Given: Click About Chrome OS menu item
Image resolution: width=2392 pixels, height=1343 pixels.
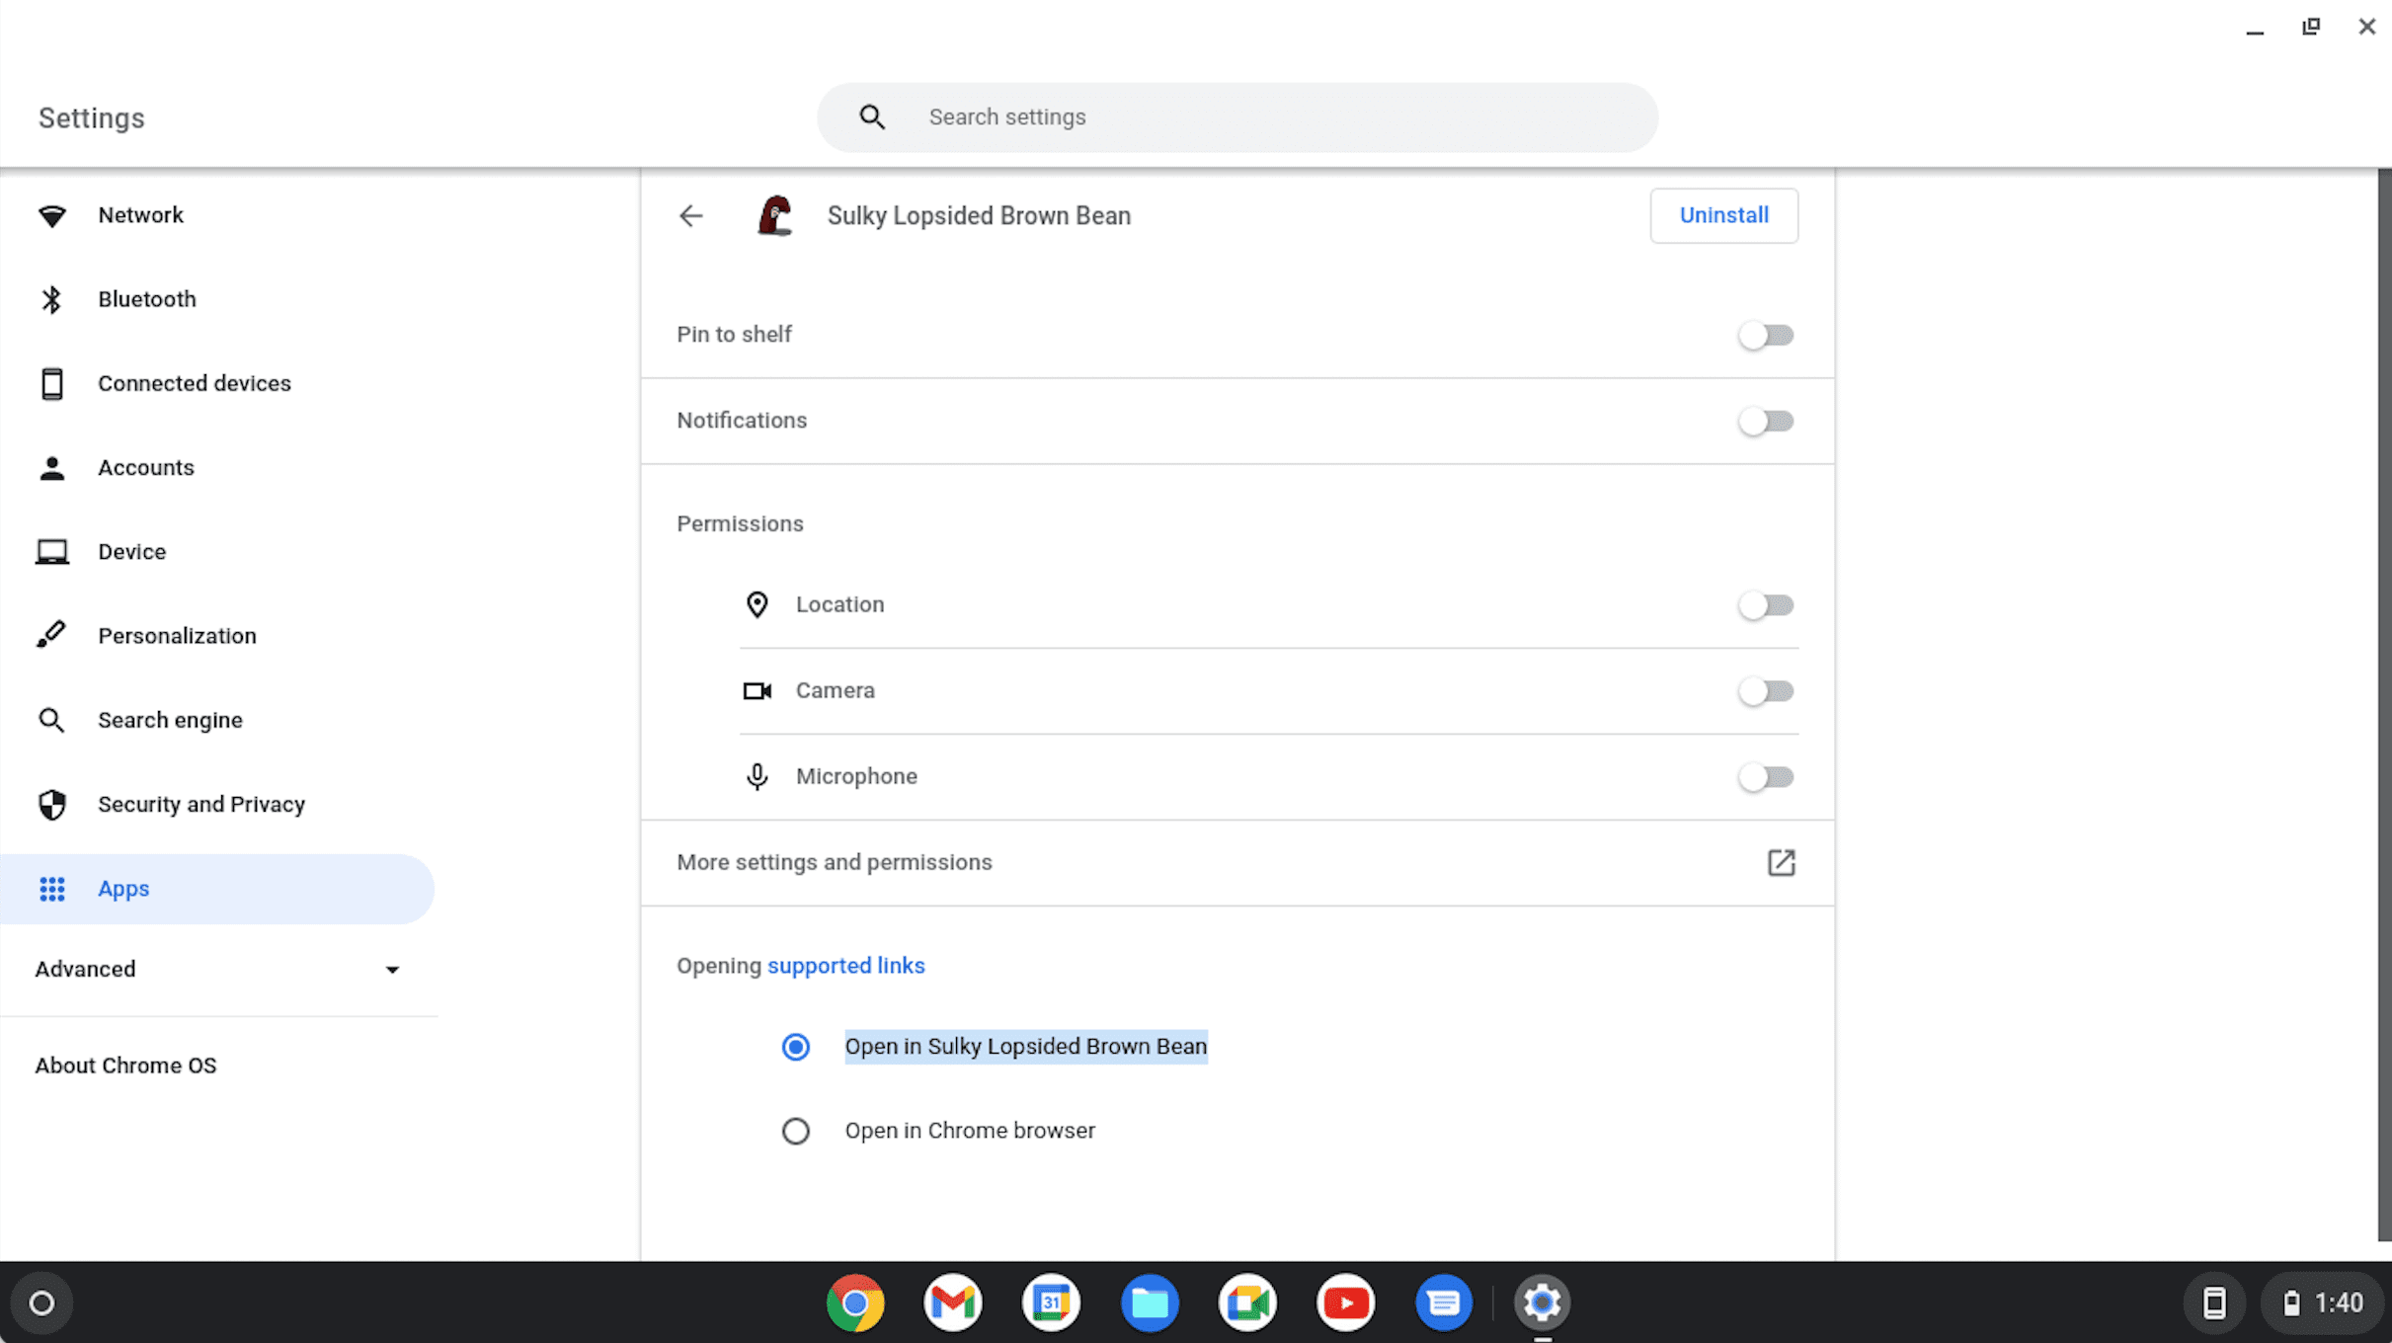Looking at the screenshot, I should [124, 1066].
